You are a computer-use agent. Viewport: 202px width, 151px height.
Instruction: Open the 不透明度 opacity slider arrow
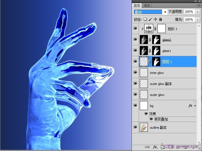point(197,12)
